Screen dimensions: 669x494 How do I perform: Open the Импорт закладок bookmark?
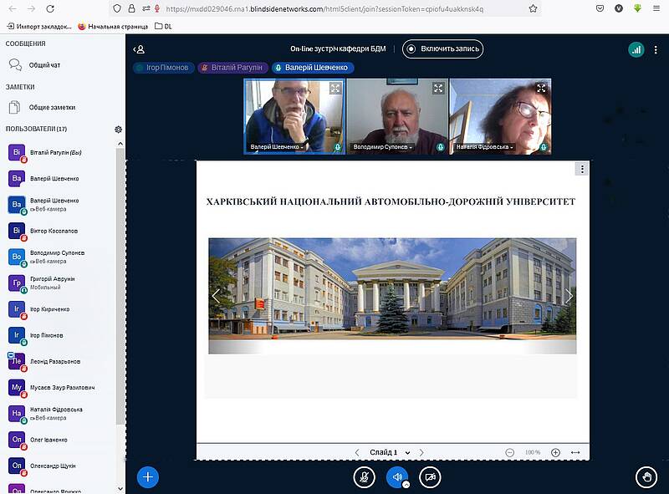pyautogui.click(x=39, y=27)
